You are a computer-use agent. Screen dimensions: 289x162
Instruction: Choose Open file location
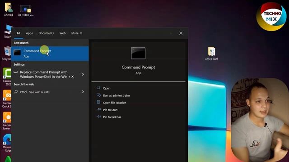pyautogui.click(x=115, y=103)
